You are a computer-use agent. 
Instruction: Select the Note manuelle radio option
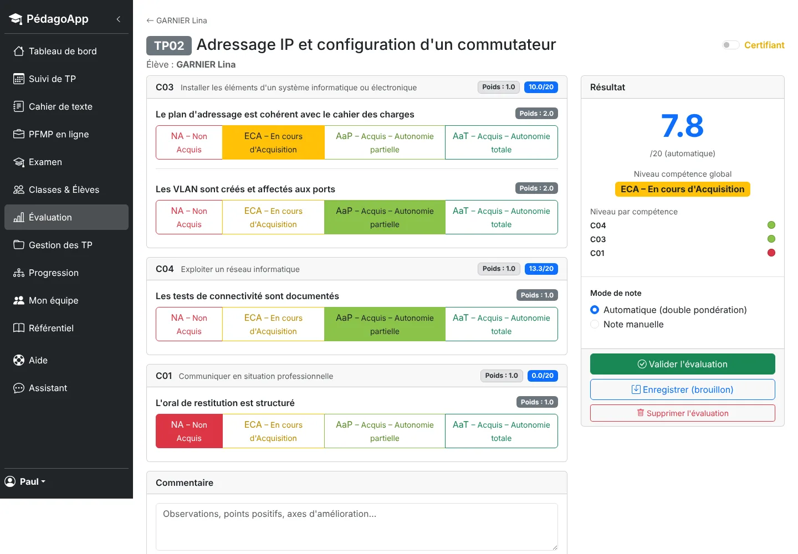(595, 324)
